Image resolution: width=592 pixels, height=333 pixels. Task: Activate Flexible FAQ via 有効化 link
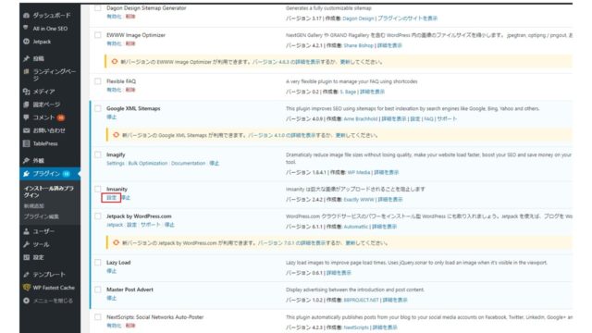[x=114, y=90]
